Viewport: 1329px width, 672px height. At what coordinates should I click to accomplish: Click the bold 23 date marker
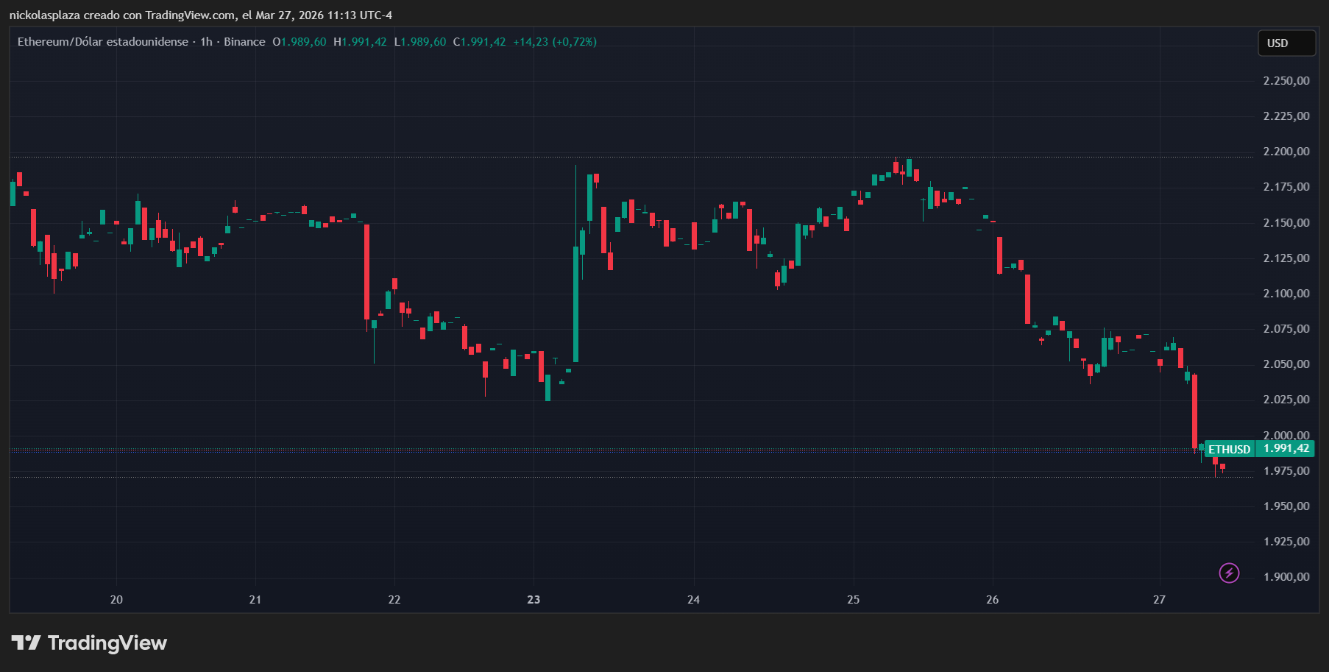point(534,600)
